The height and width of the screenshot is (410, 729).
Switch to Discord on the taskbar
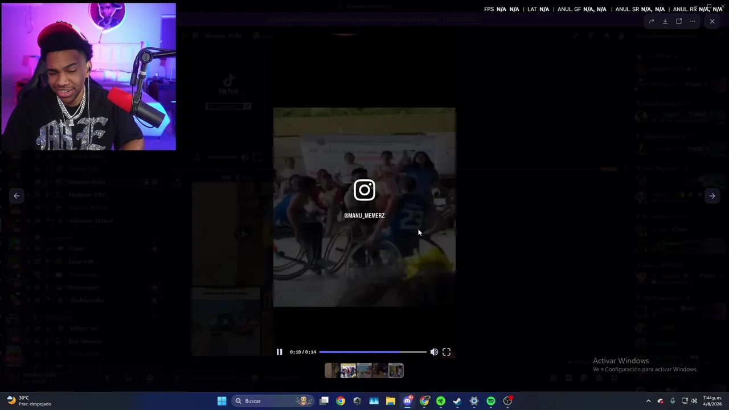point(407,401)
